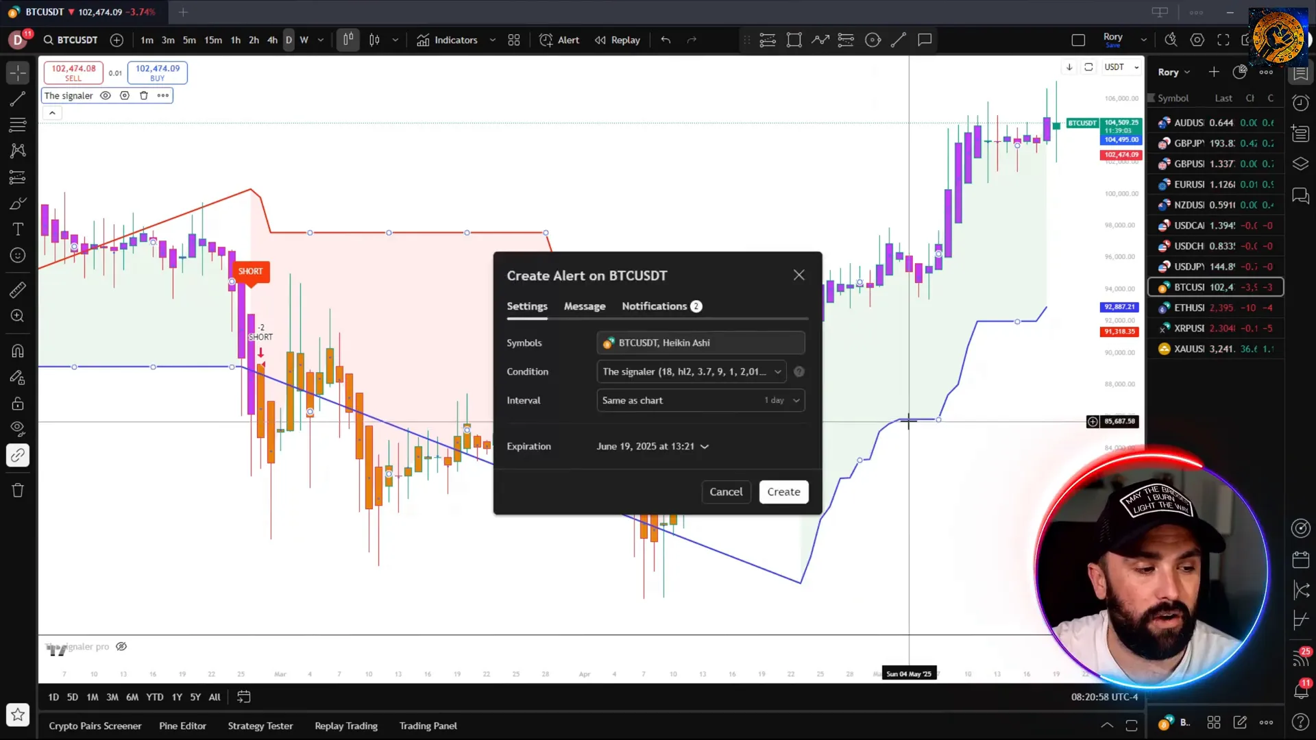
Task: Open the emoji stickers tool
Action: tap(18, 256)
